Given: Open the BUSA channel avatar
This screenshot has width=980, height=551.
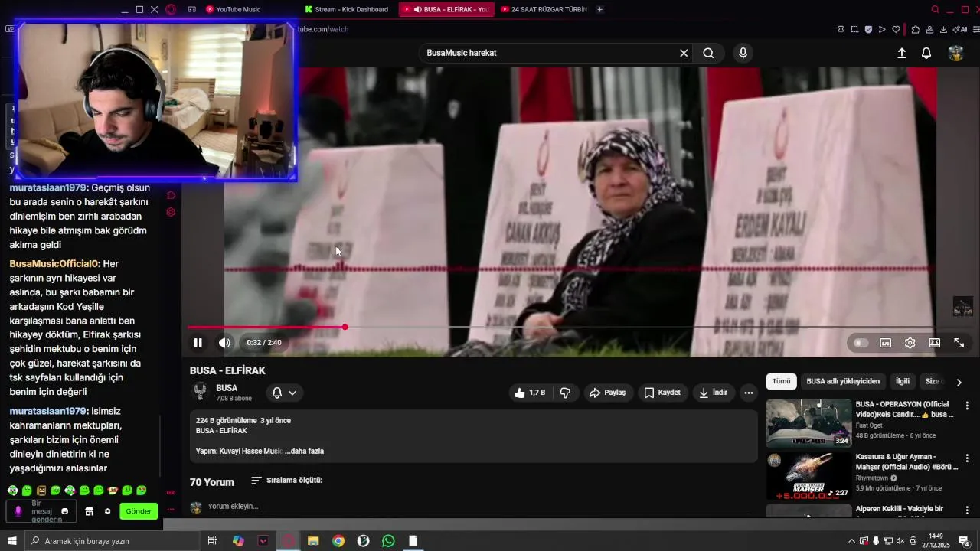Looking at the screenshot, I should coord(200,392).
